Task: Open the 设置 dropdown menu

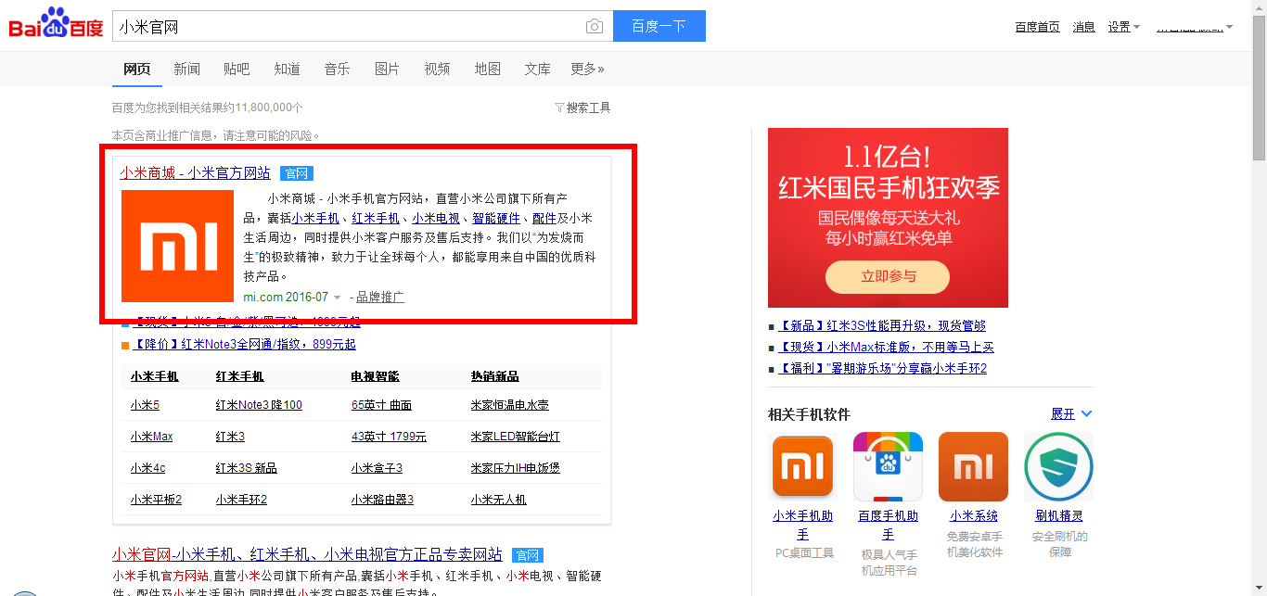Action: tap(1123, 27)
